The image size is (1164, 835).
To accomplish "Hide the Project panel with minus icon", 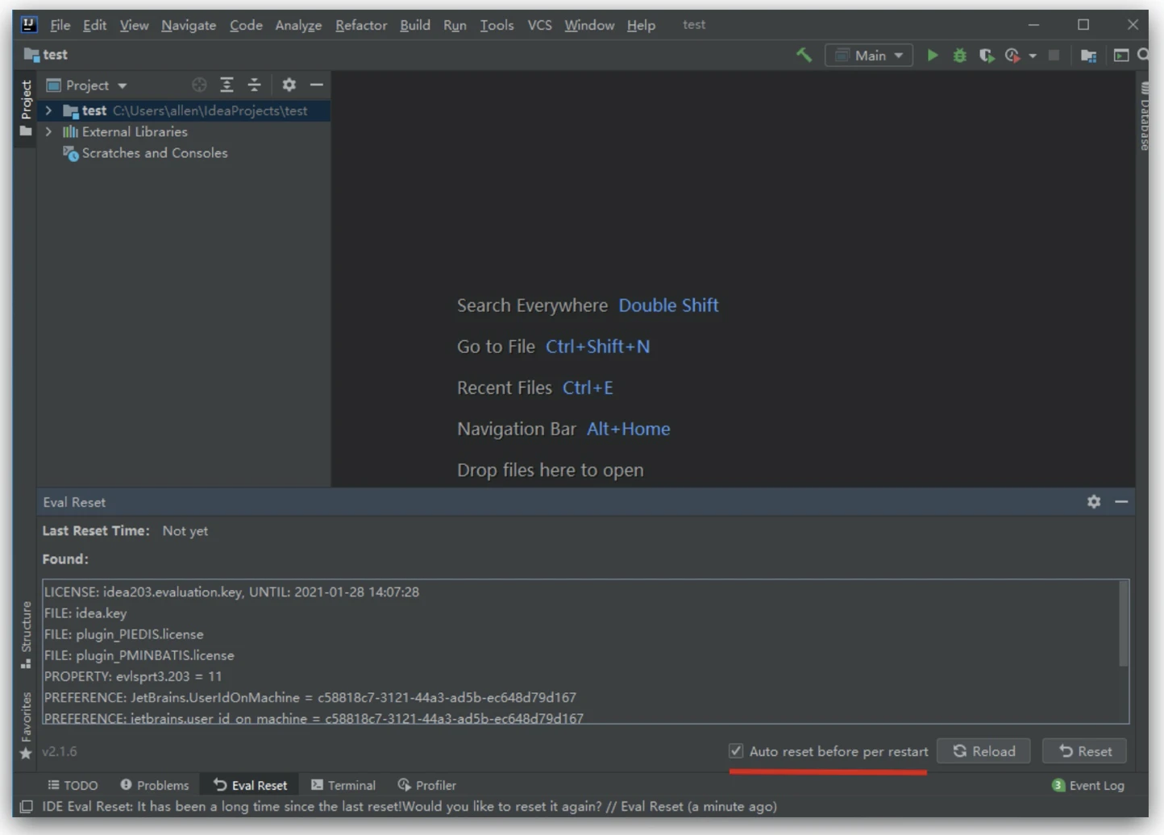I will 317,85.
